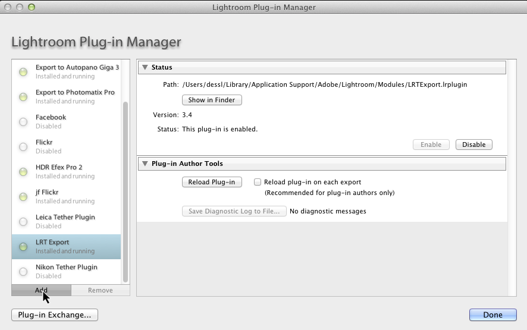
Task: Click Leica Tether Plugin status circle
Action: 23,222
